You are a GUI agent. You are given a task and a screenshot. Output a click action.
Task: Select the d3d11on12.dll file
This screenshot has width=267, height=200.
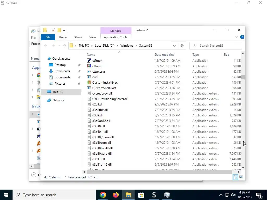click(x=102, y=165)
